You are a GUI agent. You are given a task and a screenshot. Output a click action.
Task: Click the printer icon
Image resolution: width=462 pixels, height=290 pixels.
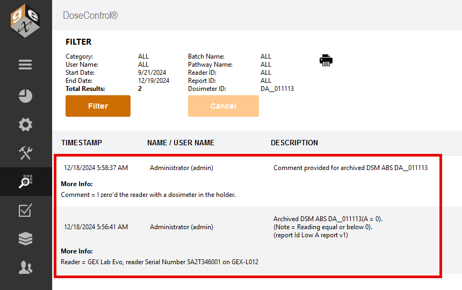pos(326,60)
